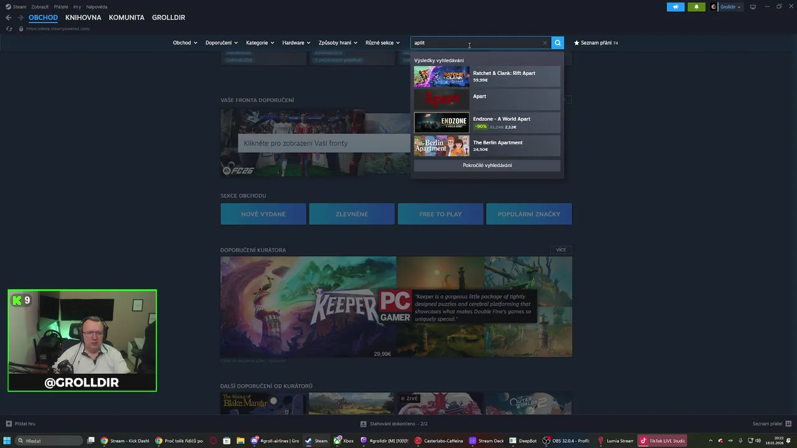The image size is (797, 448).
Task: Expand the Způsoby hraní dropdown
Action: tap(338, 43)
